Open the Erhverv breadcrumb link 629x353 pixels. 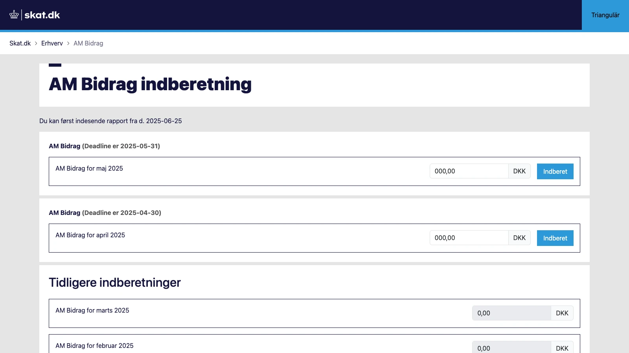click(52, 43)
